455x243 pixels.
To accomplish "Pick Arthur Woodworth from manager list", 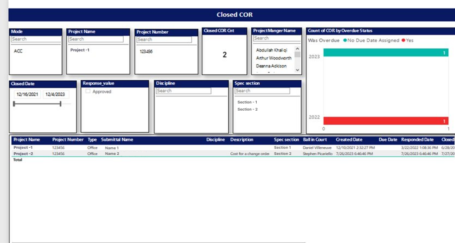I will 274,58.
